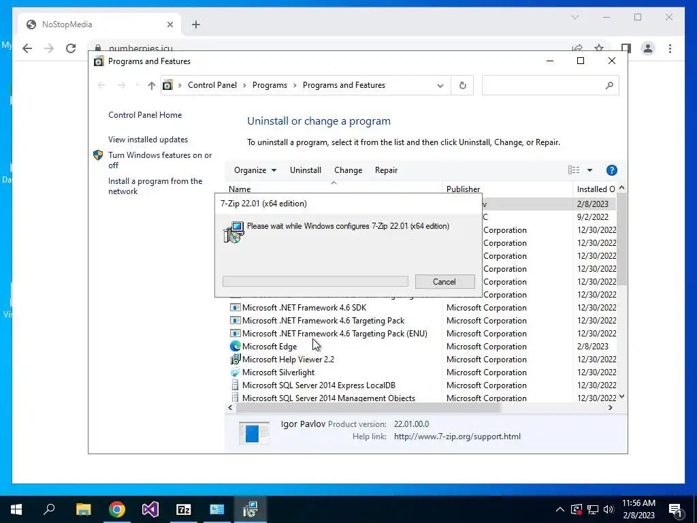697x523 pixels.
Task: Open Programs and Features help icon
Action: click(612, 170)
